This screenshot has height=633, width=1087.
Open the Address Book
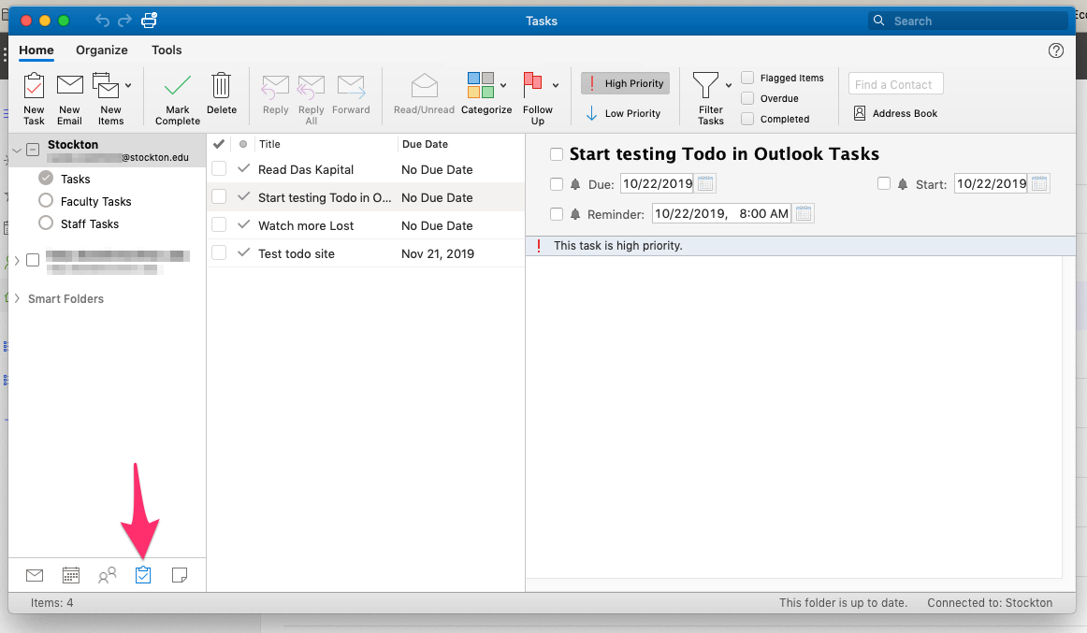895,113
